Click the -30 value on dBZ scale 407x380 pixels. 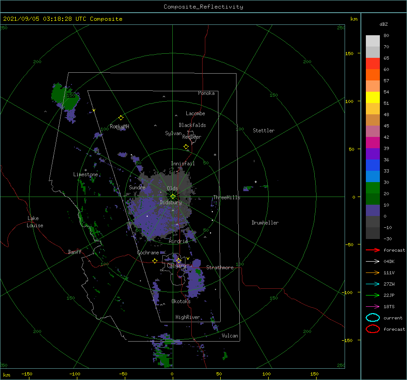point(388,239)
